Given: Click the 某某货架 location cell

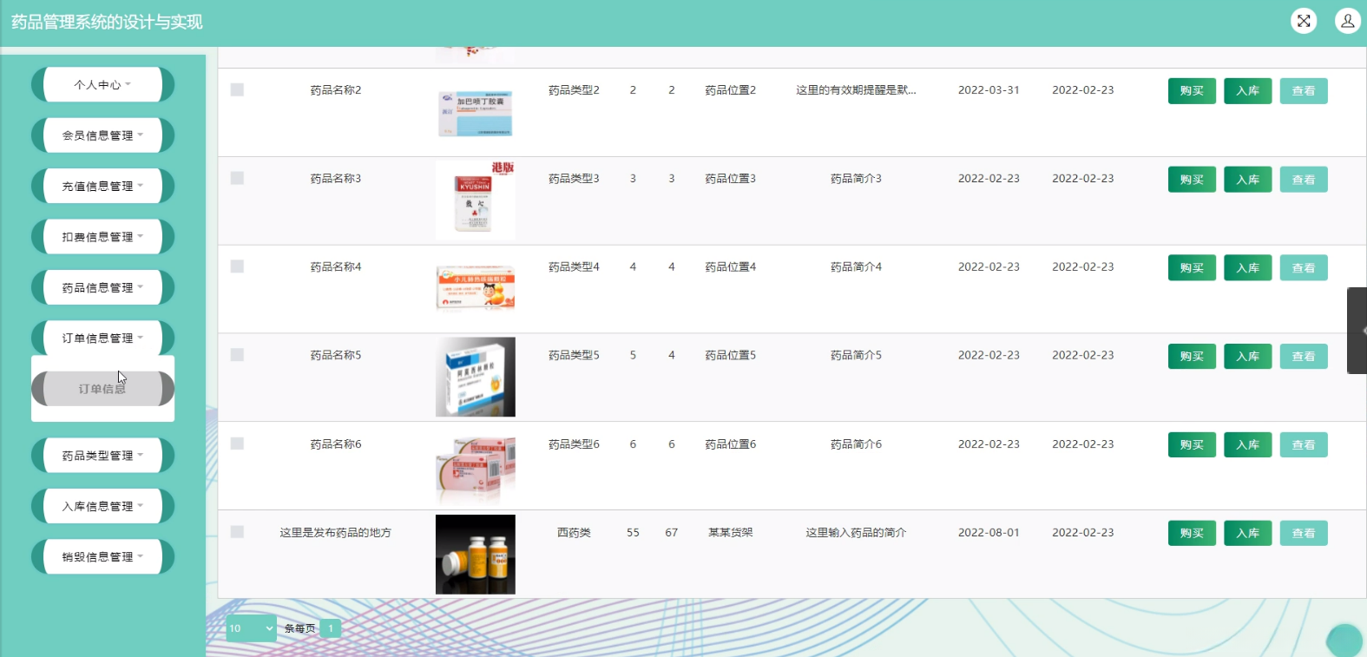Looking at the screenshot, I should pyautogui.click(x=731, y=532).
